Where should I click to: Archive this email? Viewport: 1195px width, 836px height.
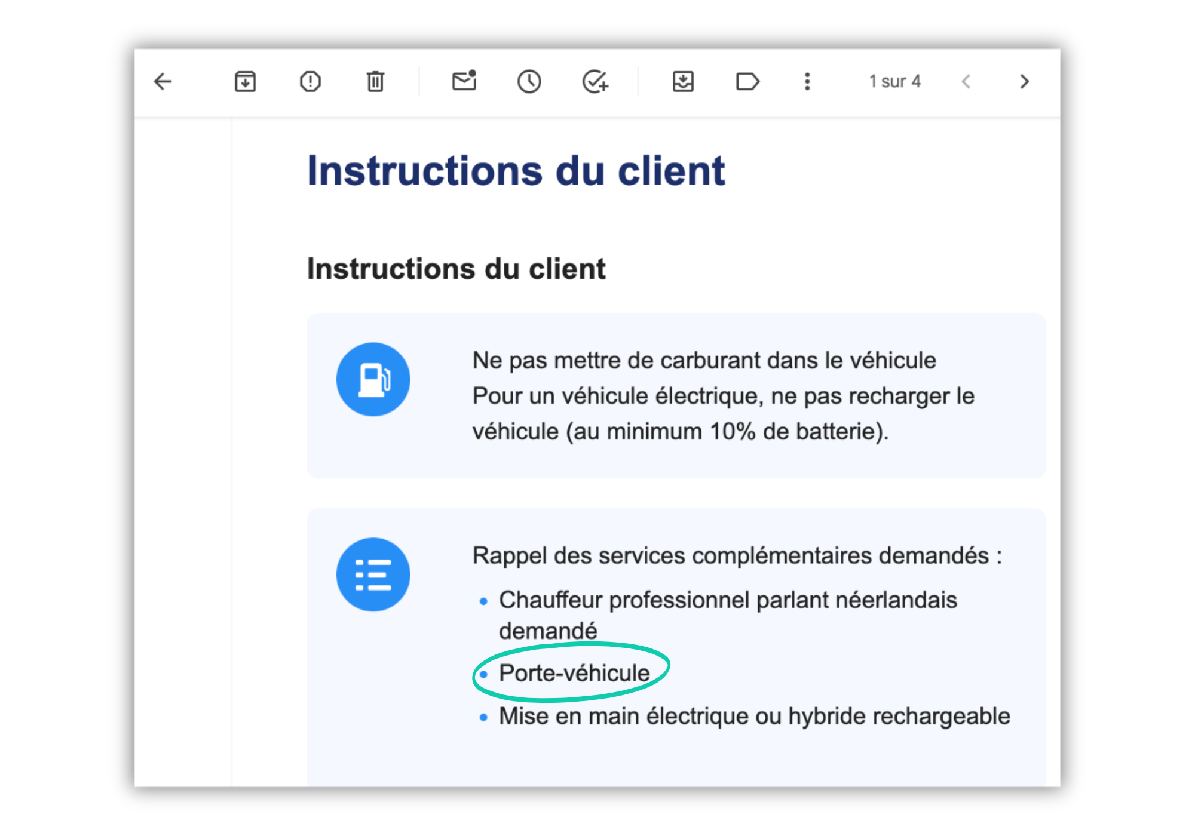[x=245, y=81]
